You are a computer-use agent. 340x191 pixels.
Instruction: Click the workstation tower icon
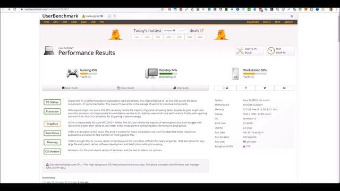click(x=235, y=74)
